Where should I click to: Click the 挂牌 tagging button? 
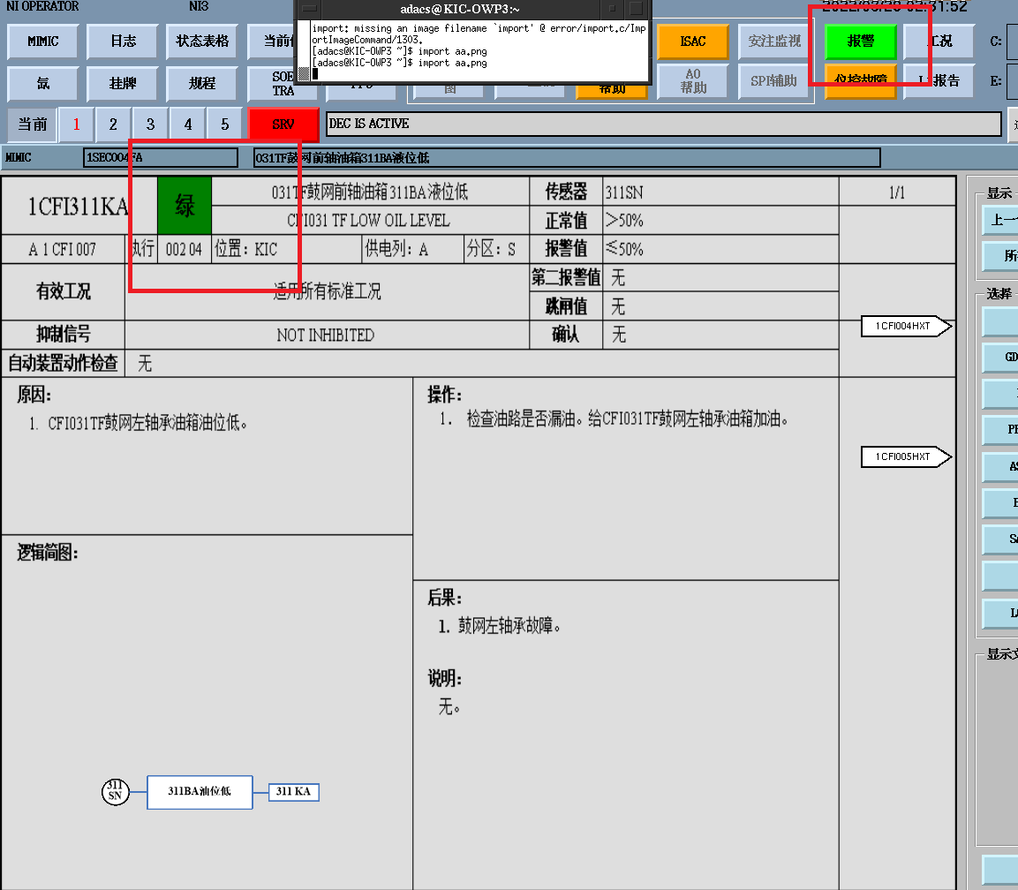coord(123,84)
